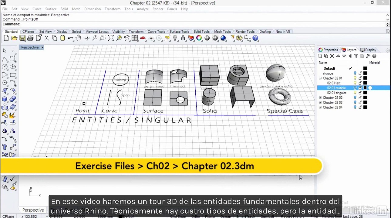
Task: Select the Rectangle drawing tool
Action: pyautogui.click(x=13, y=75)
